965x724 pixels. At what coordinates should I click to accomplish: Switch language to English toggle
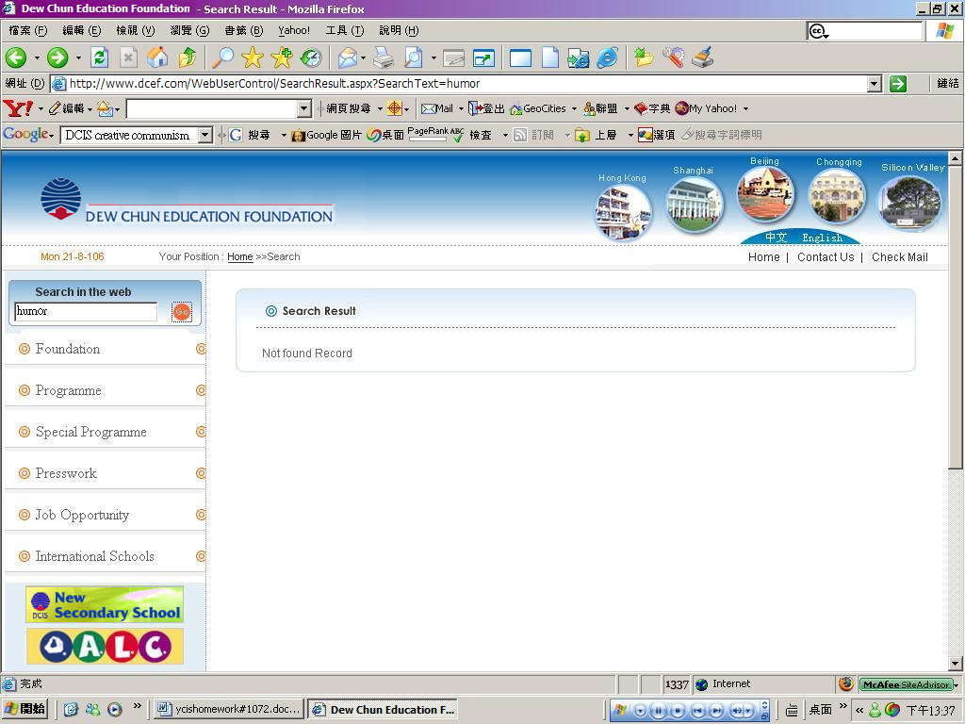(x=822, y=238)
